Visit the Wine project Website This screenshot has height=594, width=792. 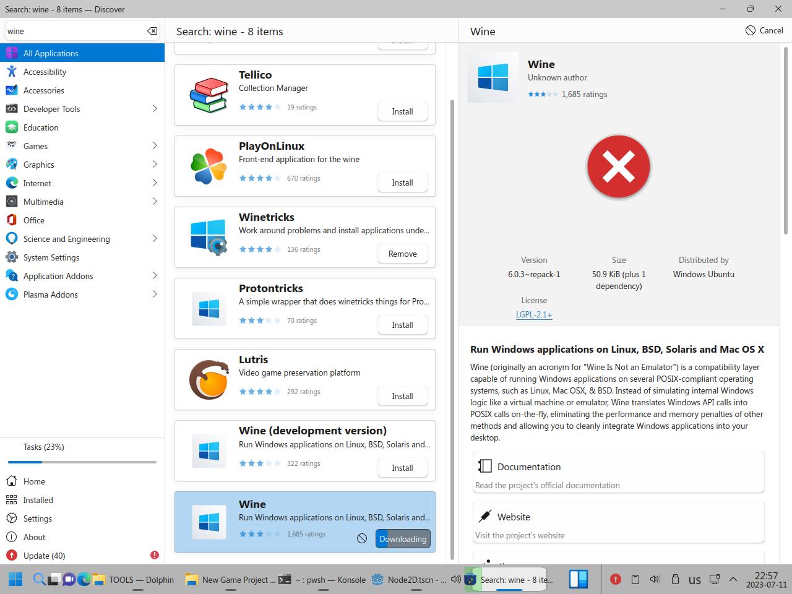click(x=618, y=522)
